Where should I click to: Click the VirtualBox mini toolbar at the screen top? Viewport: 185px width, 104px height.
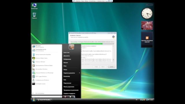click(x=92, y=1)
